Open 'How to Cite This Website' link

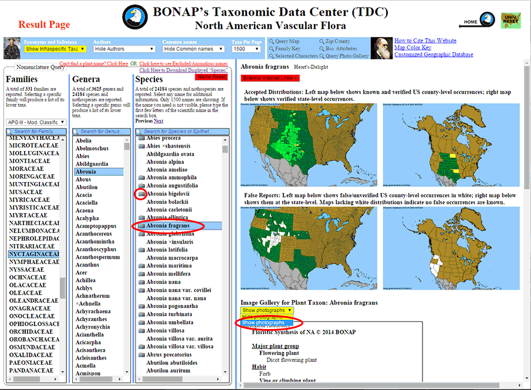coord(425,41)
